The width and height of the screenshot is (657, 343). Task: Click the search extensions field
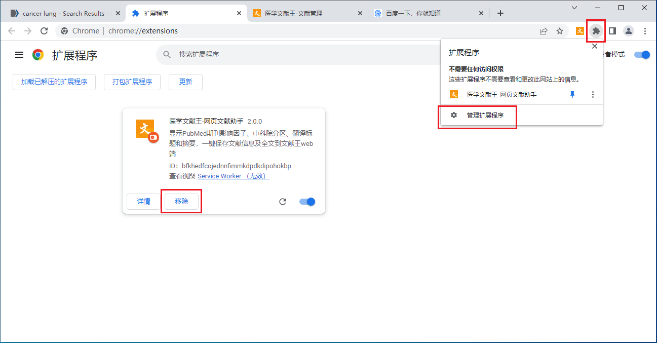tap(304, 54)
